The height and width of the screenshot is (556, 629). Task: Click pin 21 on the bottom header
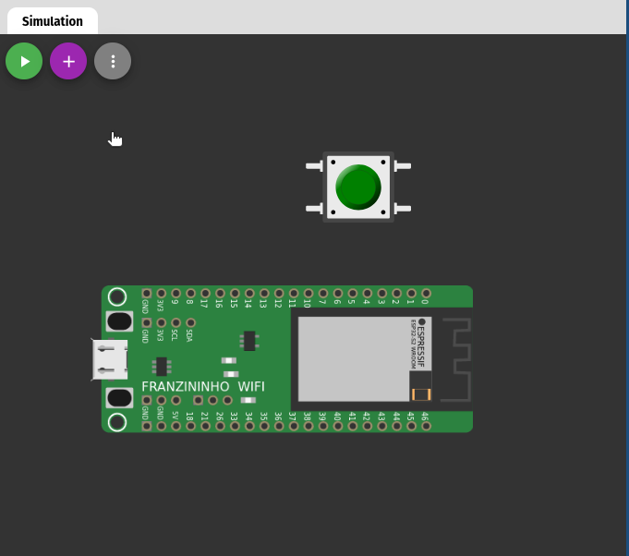pyautogui.click(x=205, y=426)
